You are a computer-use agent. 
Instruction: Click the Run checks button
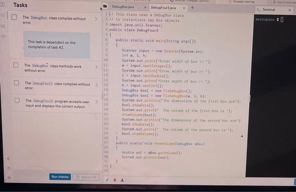[60, 177]
